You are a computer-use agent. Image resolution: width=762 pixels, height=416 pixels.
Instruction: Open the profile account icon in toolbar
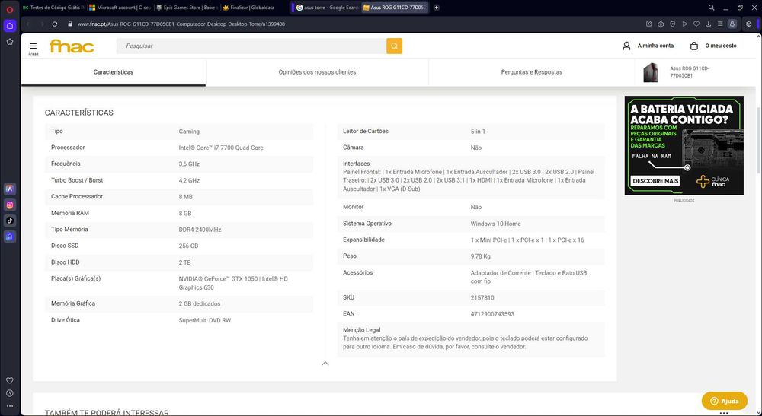click(732, 24)
